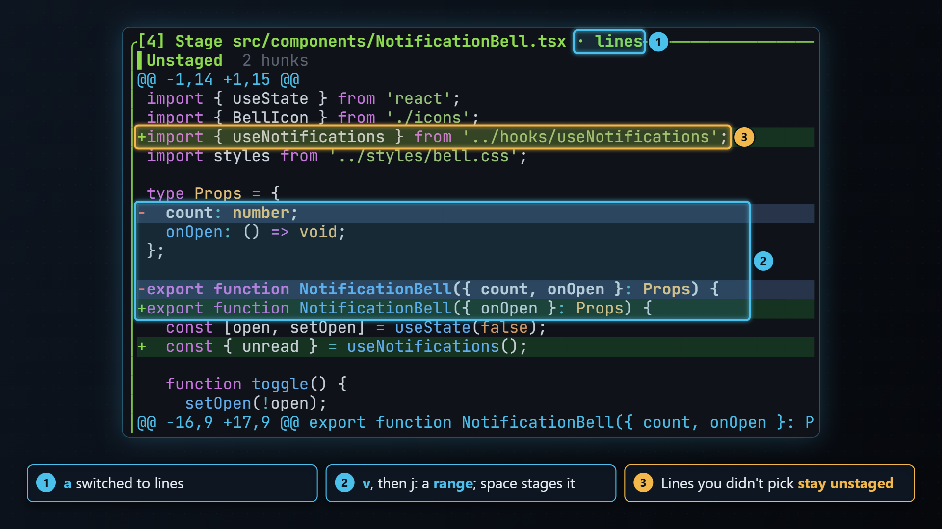Click panel title file path NotificationBell.tsx
The width and height of the screenshot is (942, 529).
[x=399, y=41]
